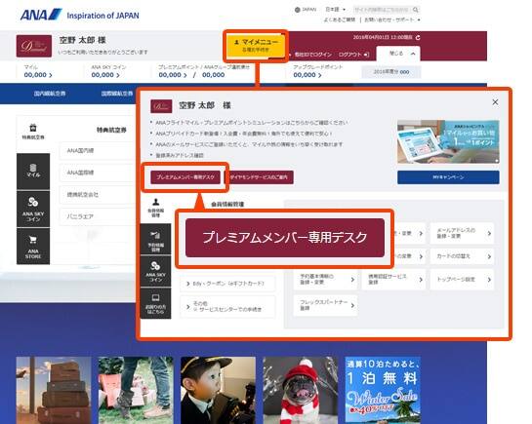
Task: Open the ANAのメールサービス notice link
Action: (249, 144)
